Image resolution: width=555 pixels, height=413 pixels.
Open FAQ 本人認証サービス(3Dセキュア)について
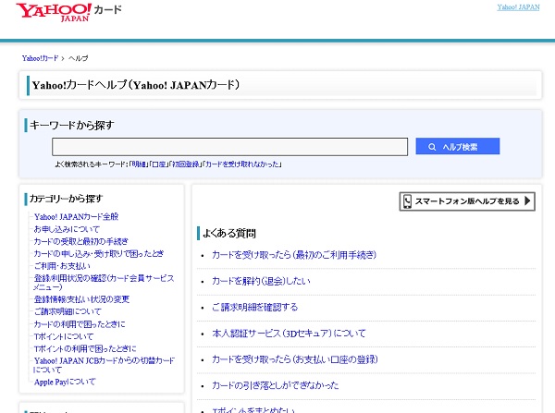point(289,334)
